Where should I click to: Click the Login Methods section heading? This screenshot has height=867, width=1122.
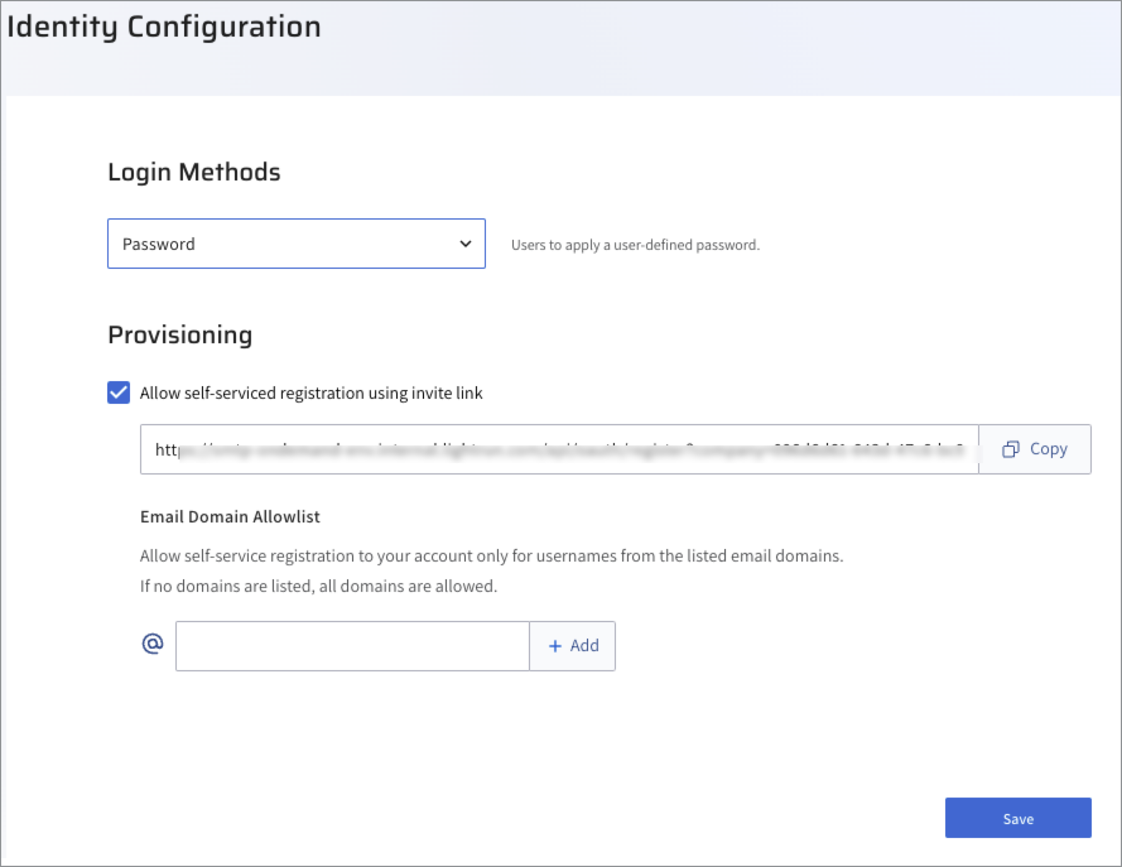click(x=194, y=172)
